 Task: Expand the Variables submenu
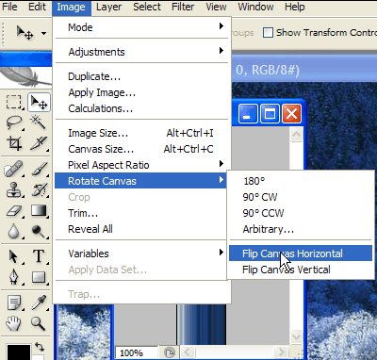tap(141, 254)
